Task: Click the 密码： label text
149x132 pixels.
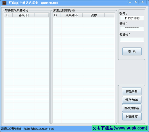Action: point(123,23)
